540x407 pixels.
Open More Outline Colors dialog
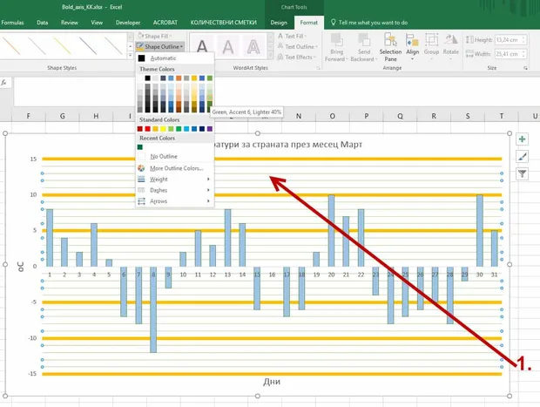pyautogui.click(x=174, y=168)
